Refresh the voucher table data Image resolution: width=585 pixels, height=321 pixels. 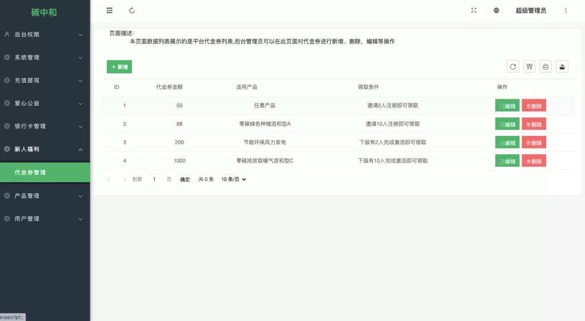point(513,67)
